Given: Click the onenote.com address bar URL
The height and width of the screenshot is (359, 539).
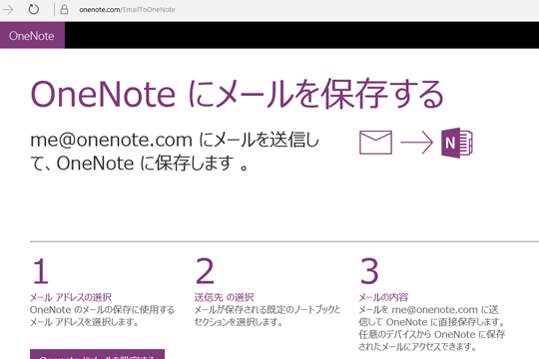Looking at the screenshot, I should [x=127, y=10].
